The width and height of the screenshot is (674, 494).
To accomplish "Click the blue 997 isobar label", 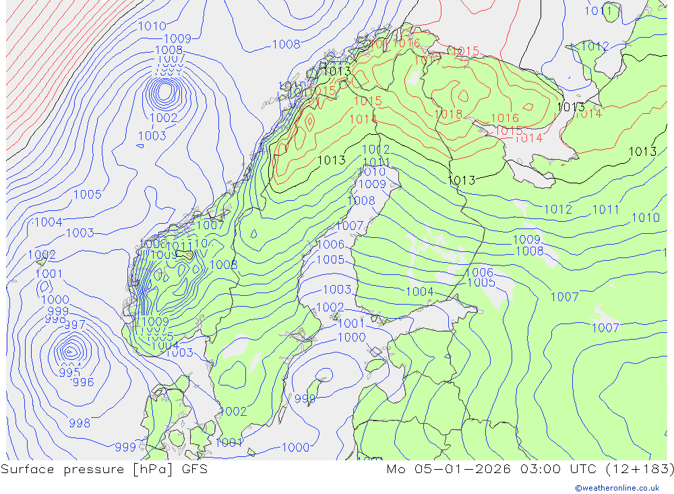I will click(x=75, y=325).
